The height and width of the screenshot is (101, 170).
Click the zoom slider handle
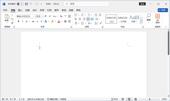[150, 99]
